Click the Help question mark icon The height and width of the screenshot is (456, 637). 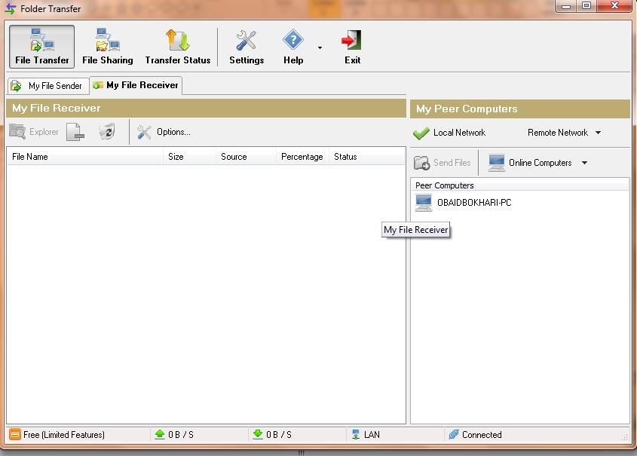tap(293, 40)
